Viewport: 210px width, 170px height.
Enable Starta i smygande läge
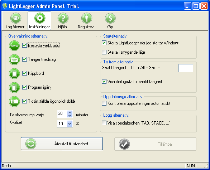pos(104,52)
